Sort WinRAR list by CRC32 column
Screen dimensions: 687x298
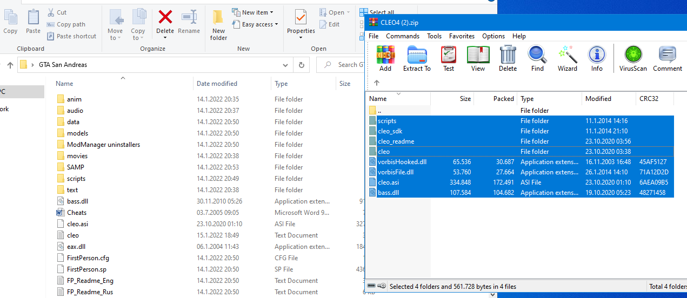pyautogui.click(x=655, y=99)
